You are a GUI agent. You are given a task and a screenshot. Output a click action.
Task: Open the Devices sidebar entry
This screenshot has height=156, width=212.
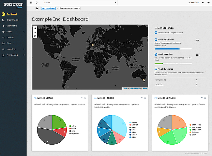coord(10,37)
